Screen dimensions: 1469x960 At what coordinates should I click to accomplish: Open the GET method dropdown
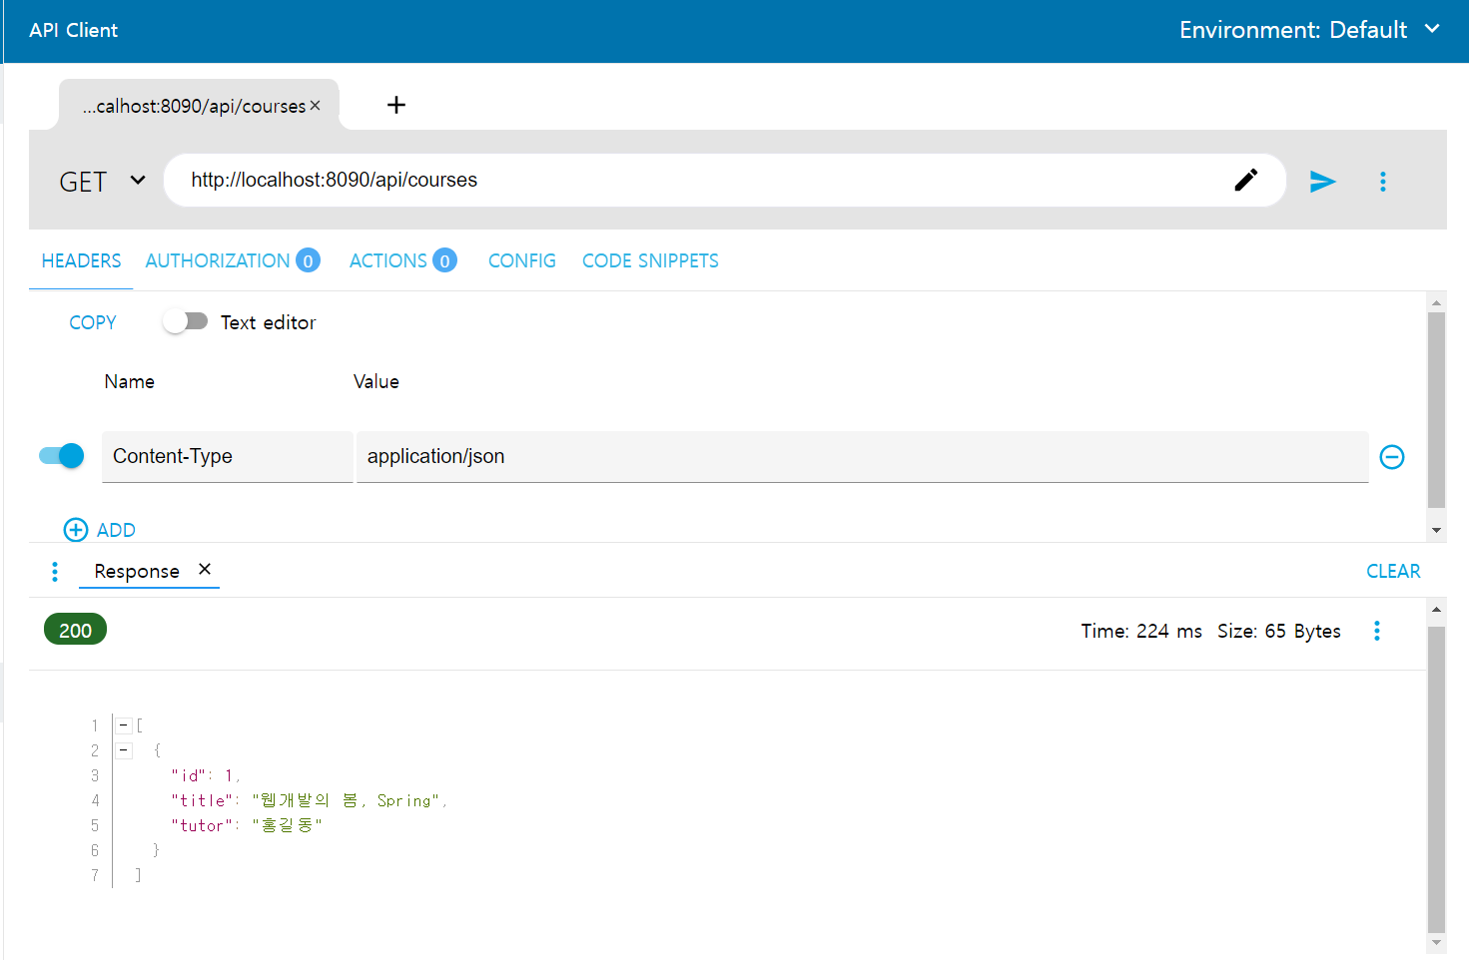pos(103,181)
